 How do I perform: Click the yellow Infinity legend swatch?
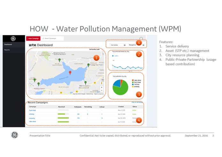pyautogui.click(x=133, y=87)
